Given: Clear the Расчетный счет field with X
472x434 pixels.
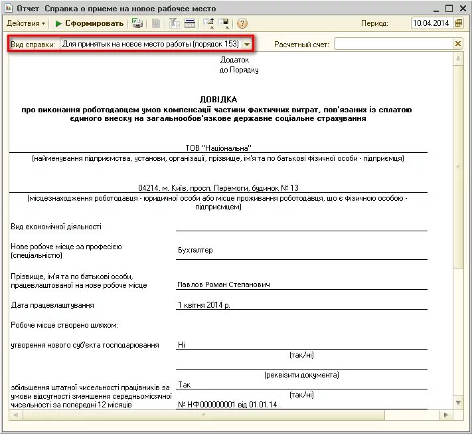Looking at the screenshot, I should (458, 44).
